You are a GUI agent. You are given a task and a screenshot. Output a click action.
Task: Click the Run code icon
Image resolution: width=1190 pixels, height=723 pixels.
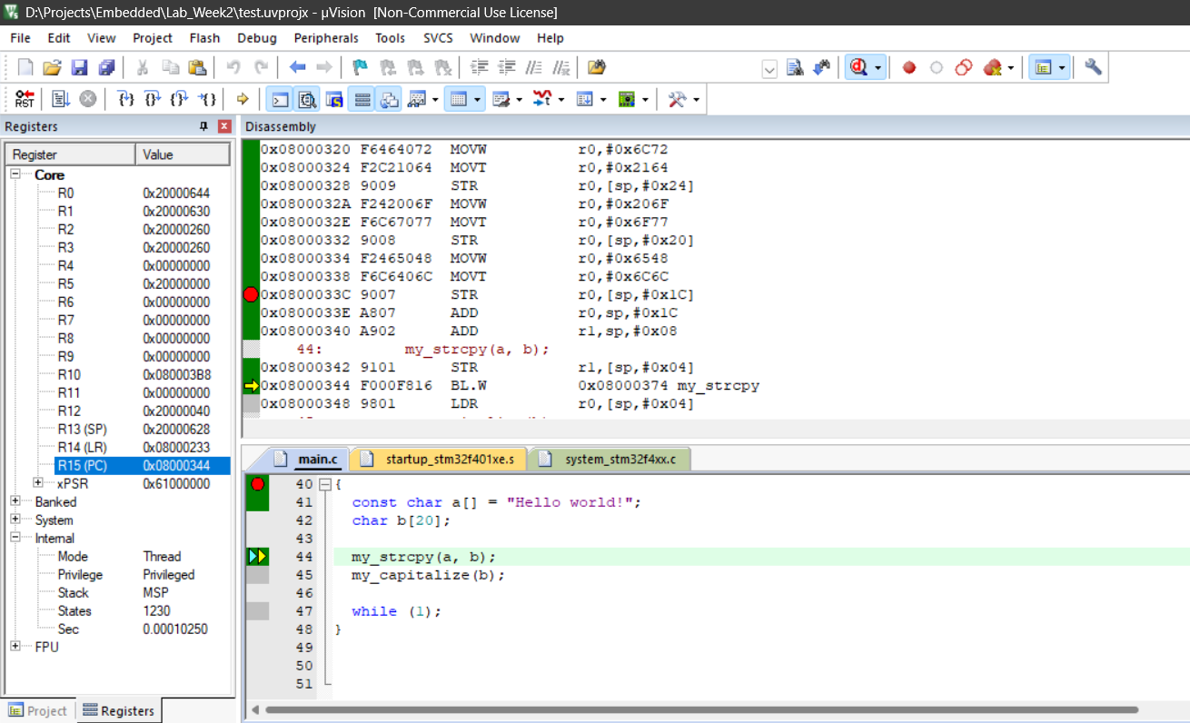coord(61,99)
